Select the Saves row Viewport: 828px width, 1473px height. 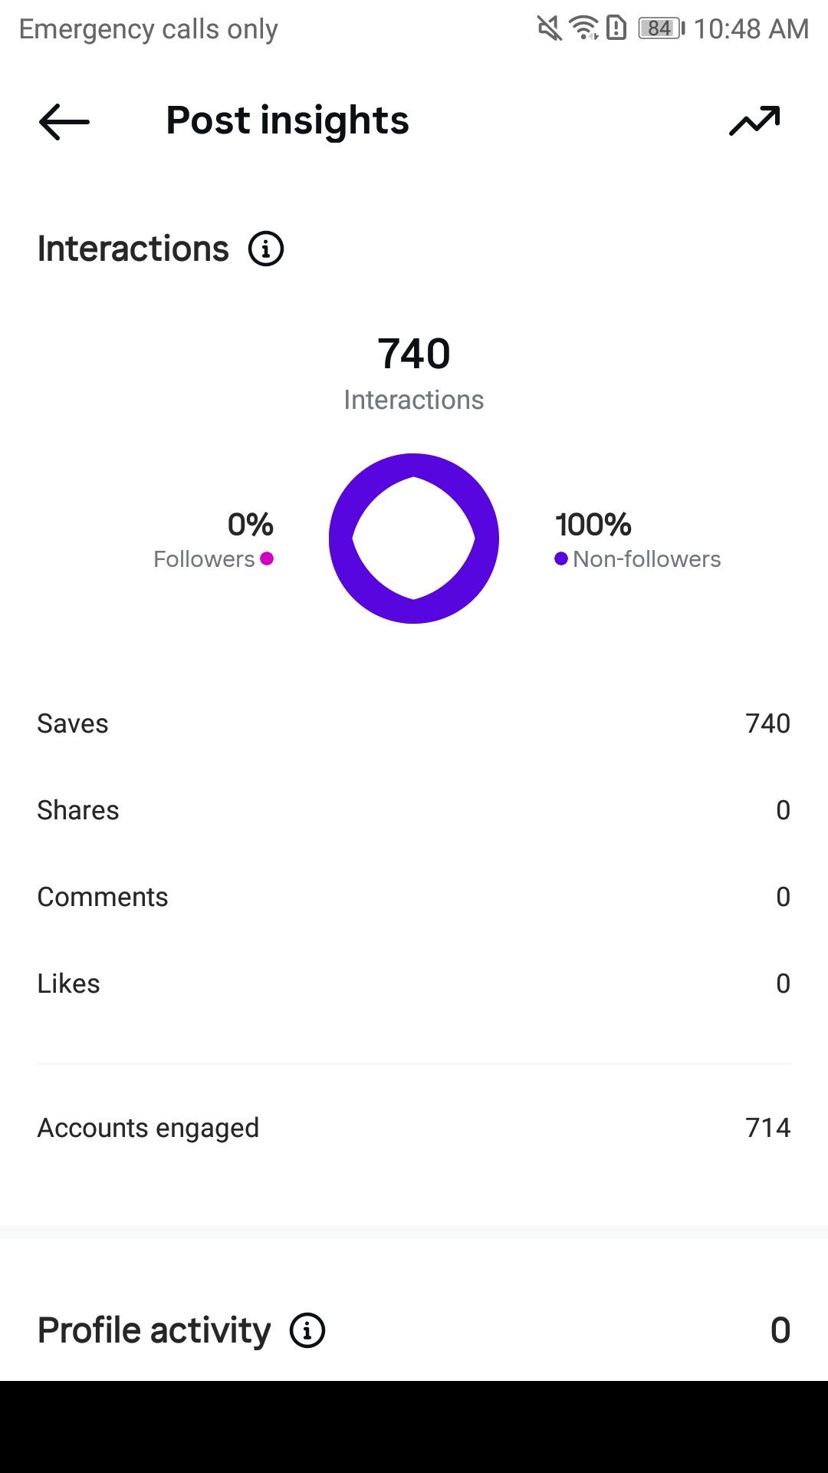pyautogui.click(x=414, y=723)
